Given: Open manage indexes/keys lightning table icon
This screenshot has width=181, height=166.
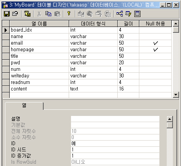Looking at the screenshot, I should pos(129,14).
